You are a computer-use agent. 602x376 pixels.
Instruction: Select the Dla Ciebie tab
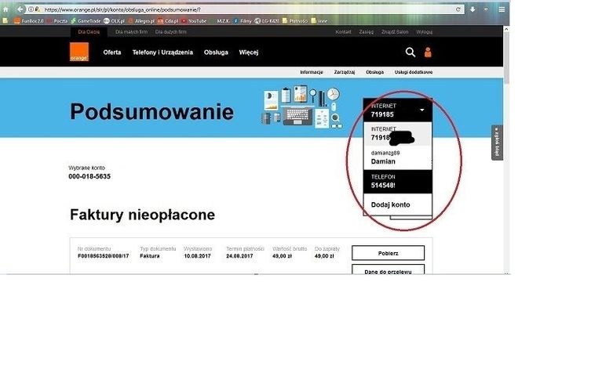89,32
